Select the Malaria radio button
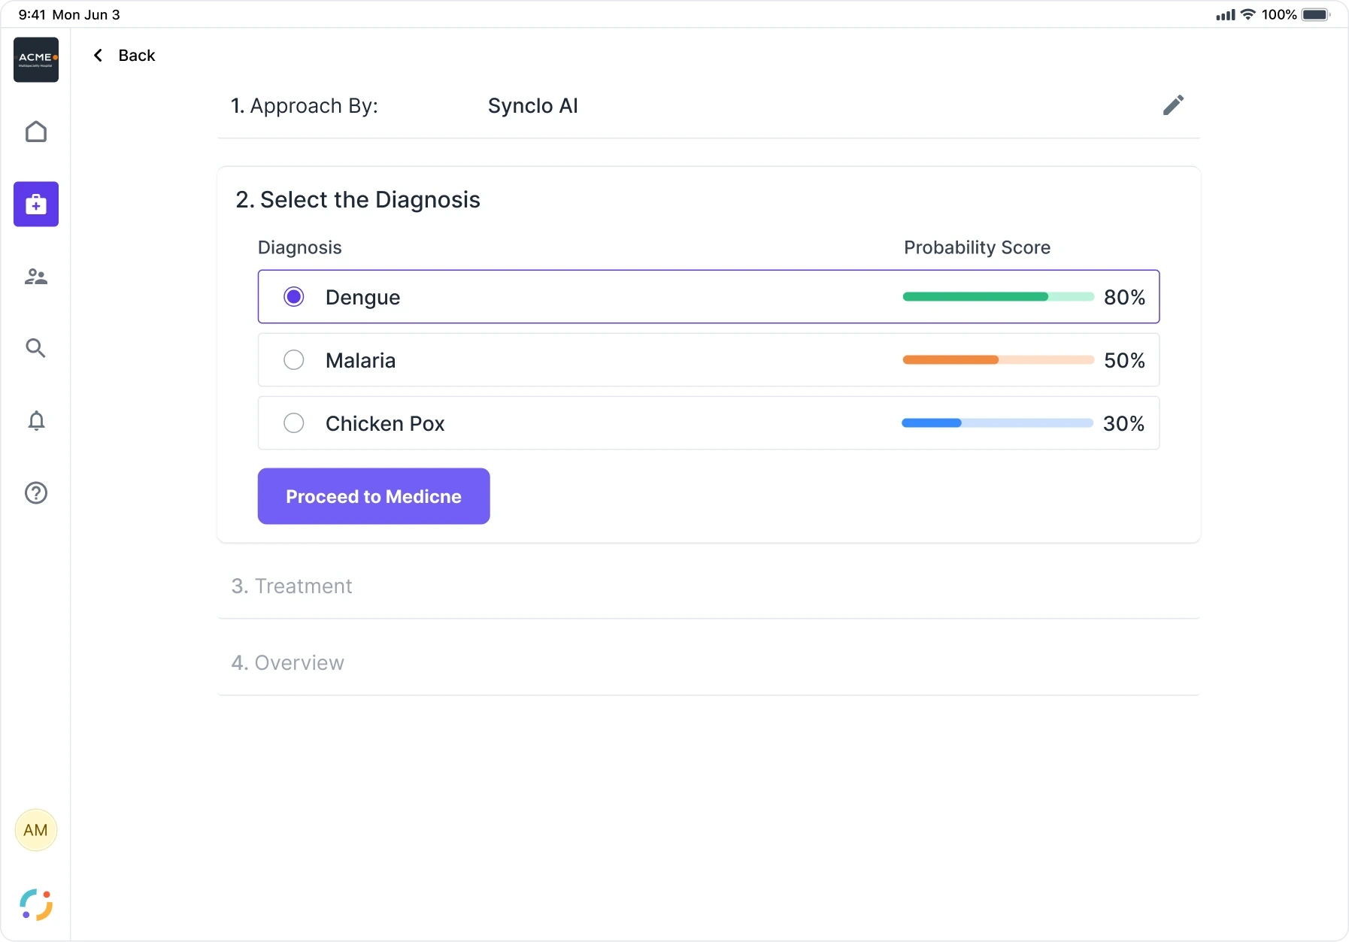The image size is (1349, 942). click(x=294, y=360)
